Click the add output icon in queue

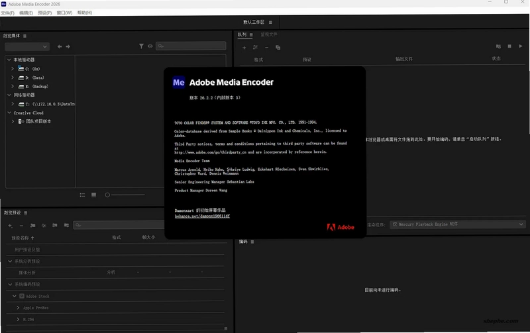coord(255,47)
